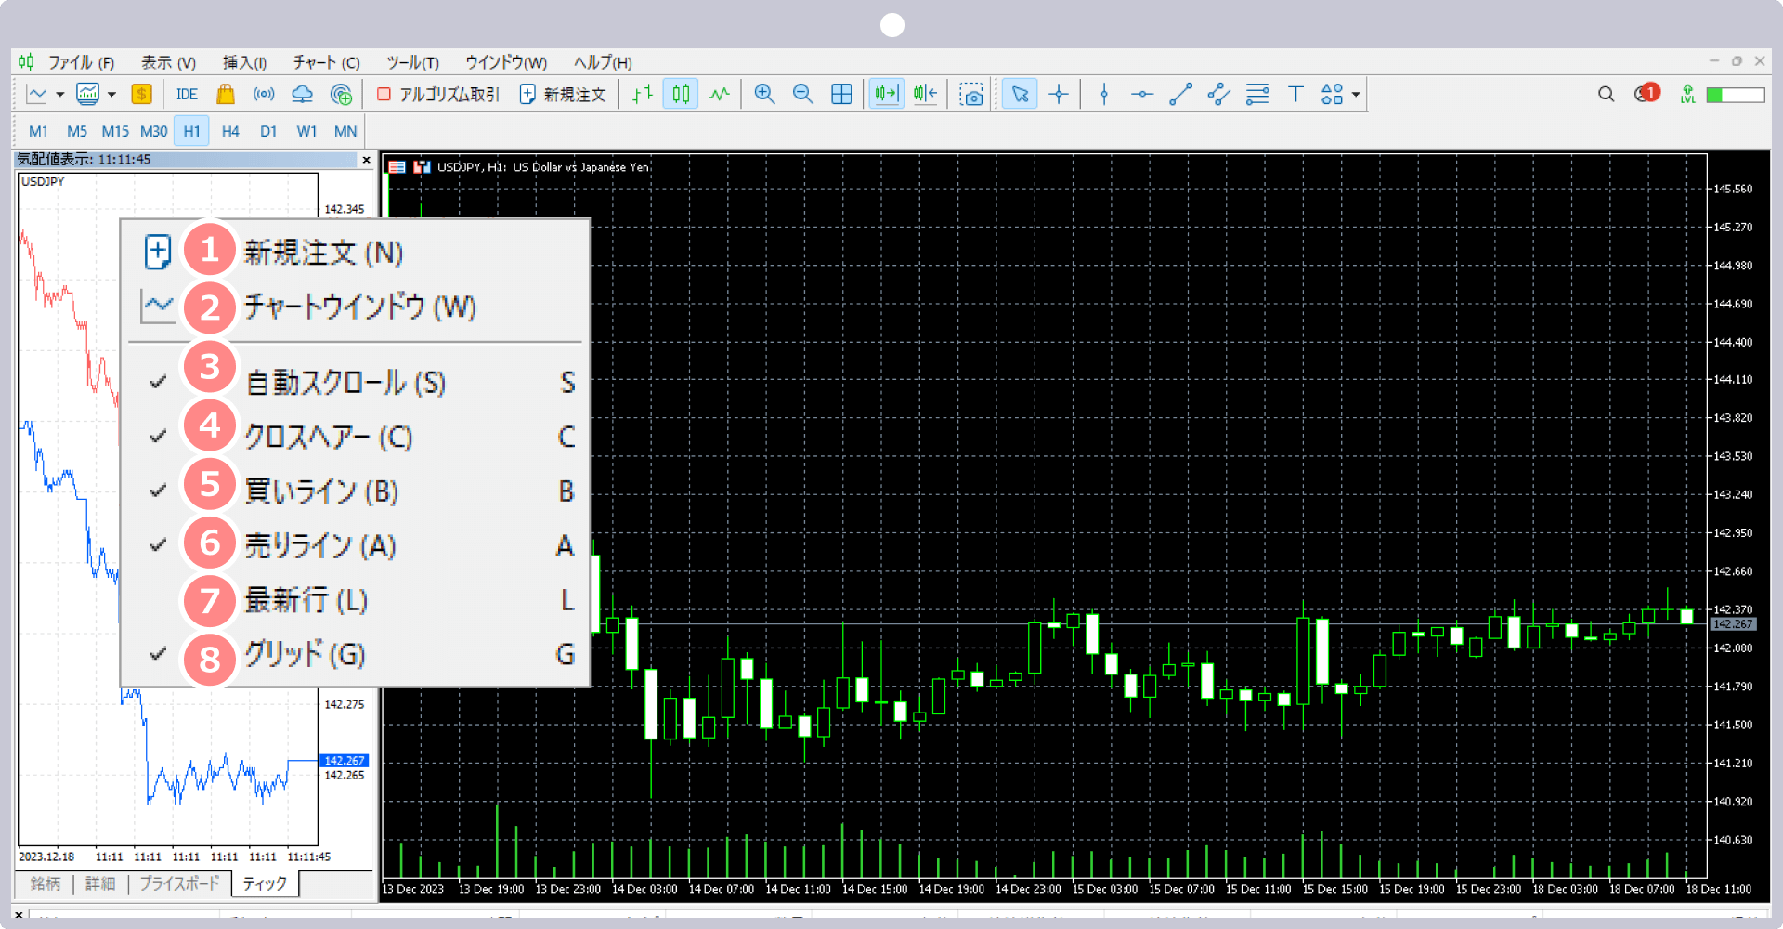Open ヘルプ(H) menu
Screen dimensions: 1783x929
[x=603, y=62]
